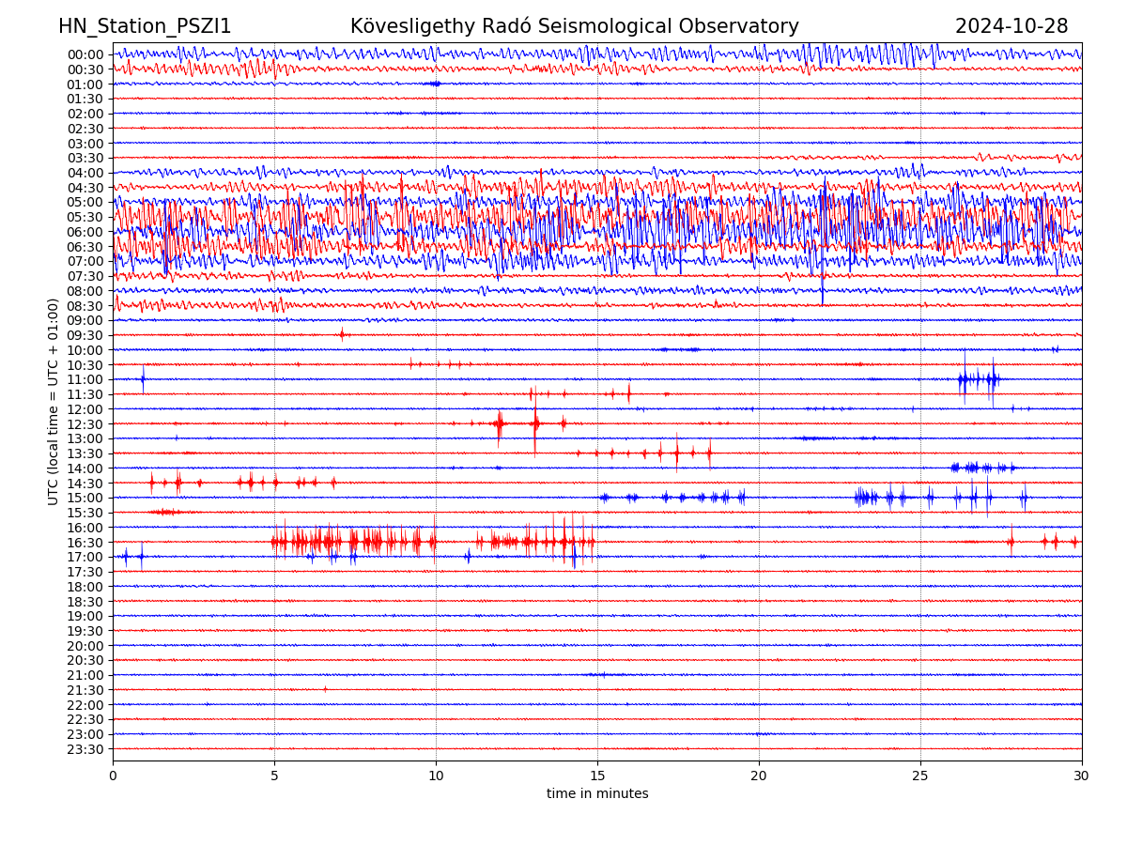
Task: Click the 'time in minutes' axis label
Action: (x=597, y=794)
